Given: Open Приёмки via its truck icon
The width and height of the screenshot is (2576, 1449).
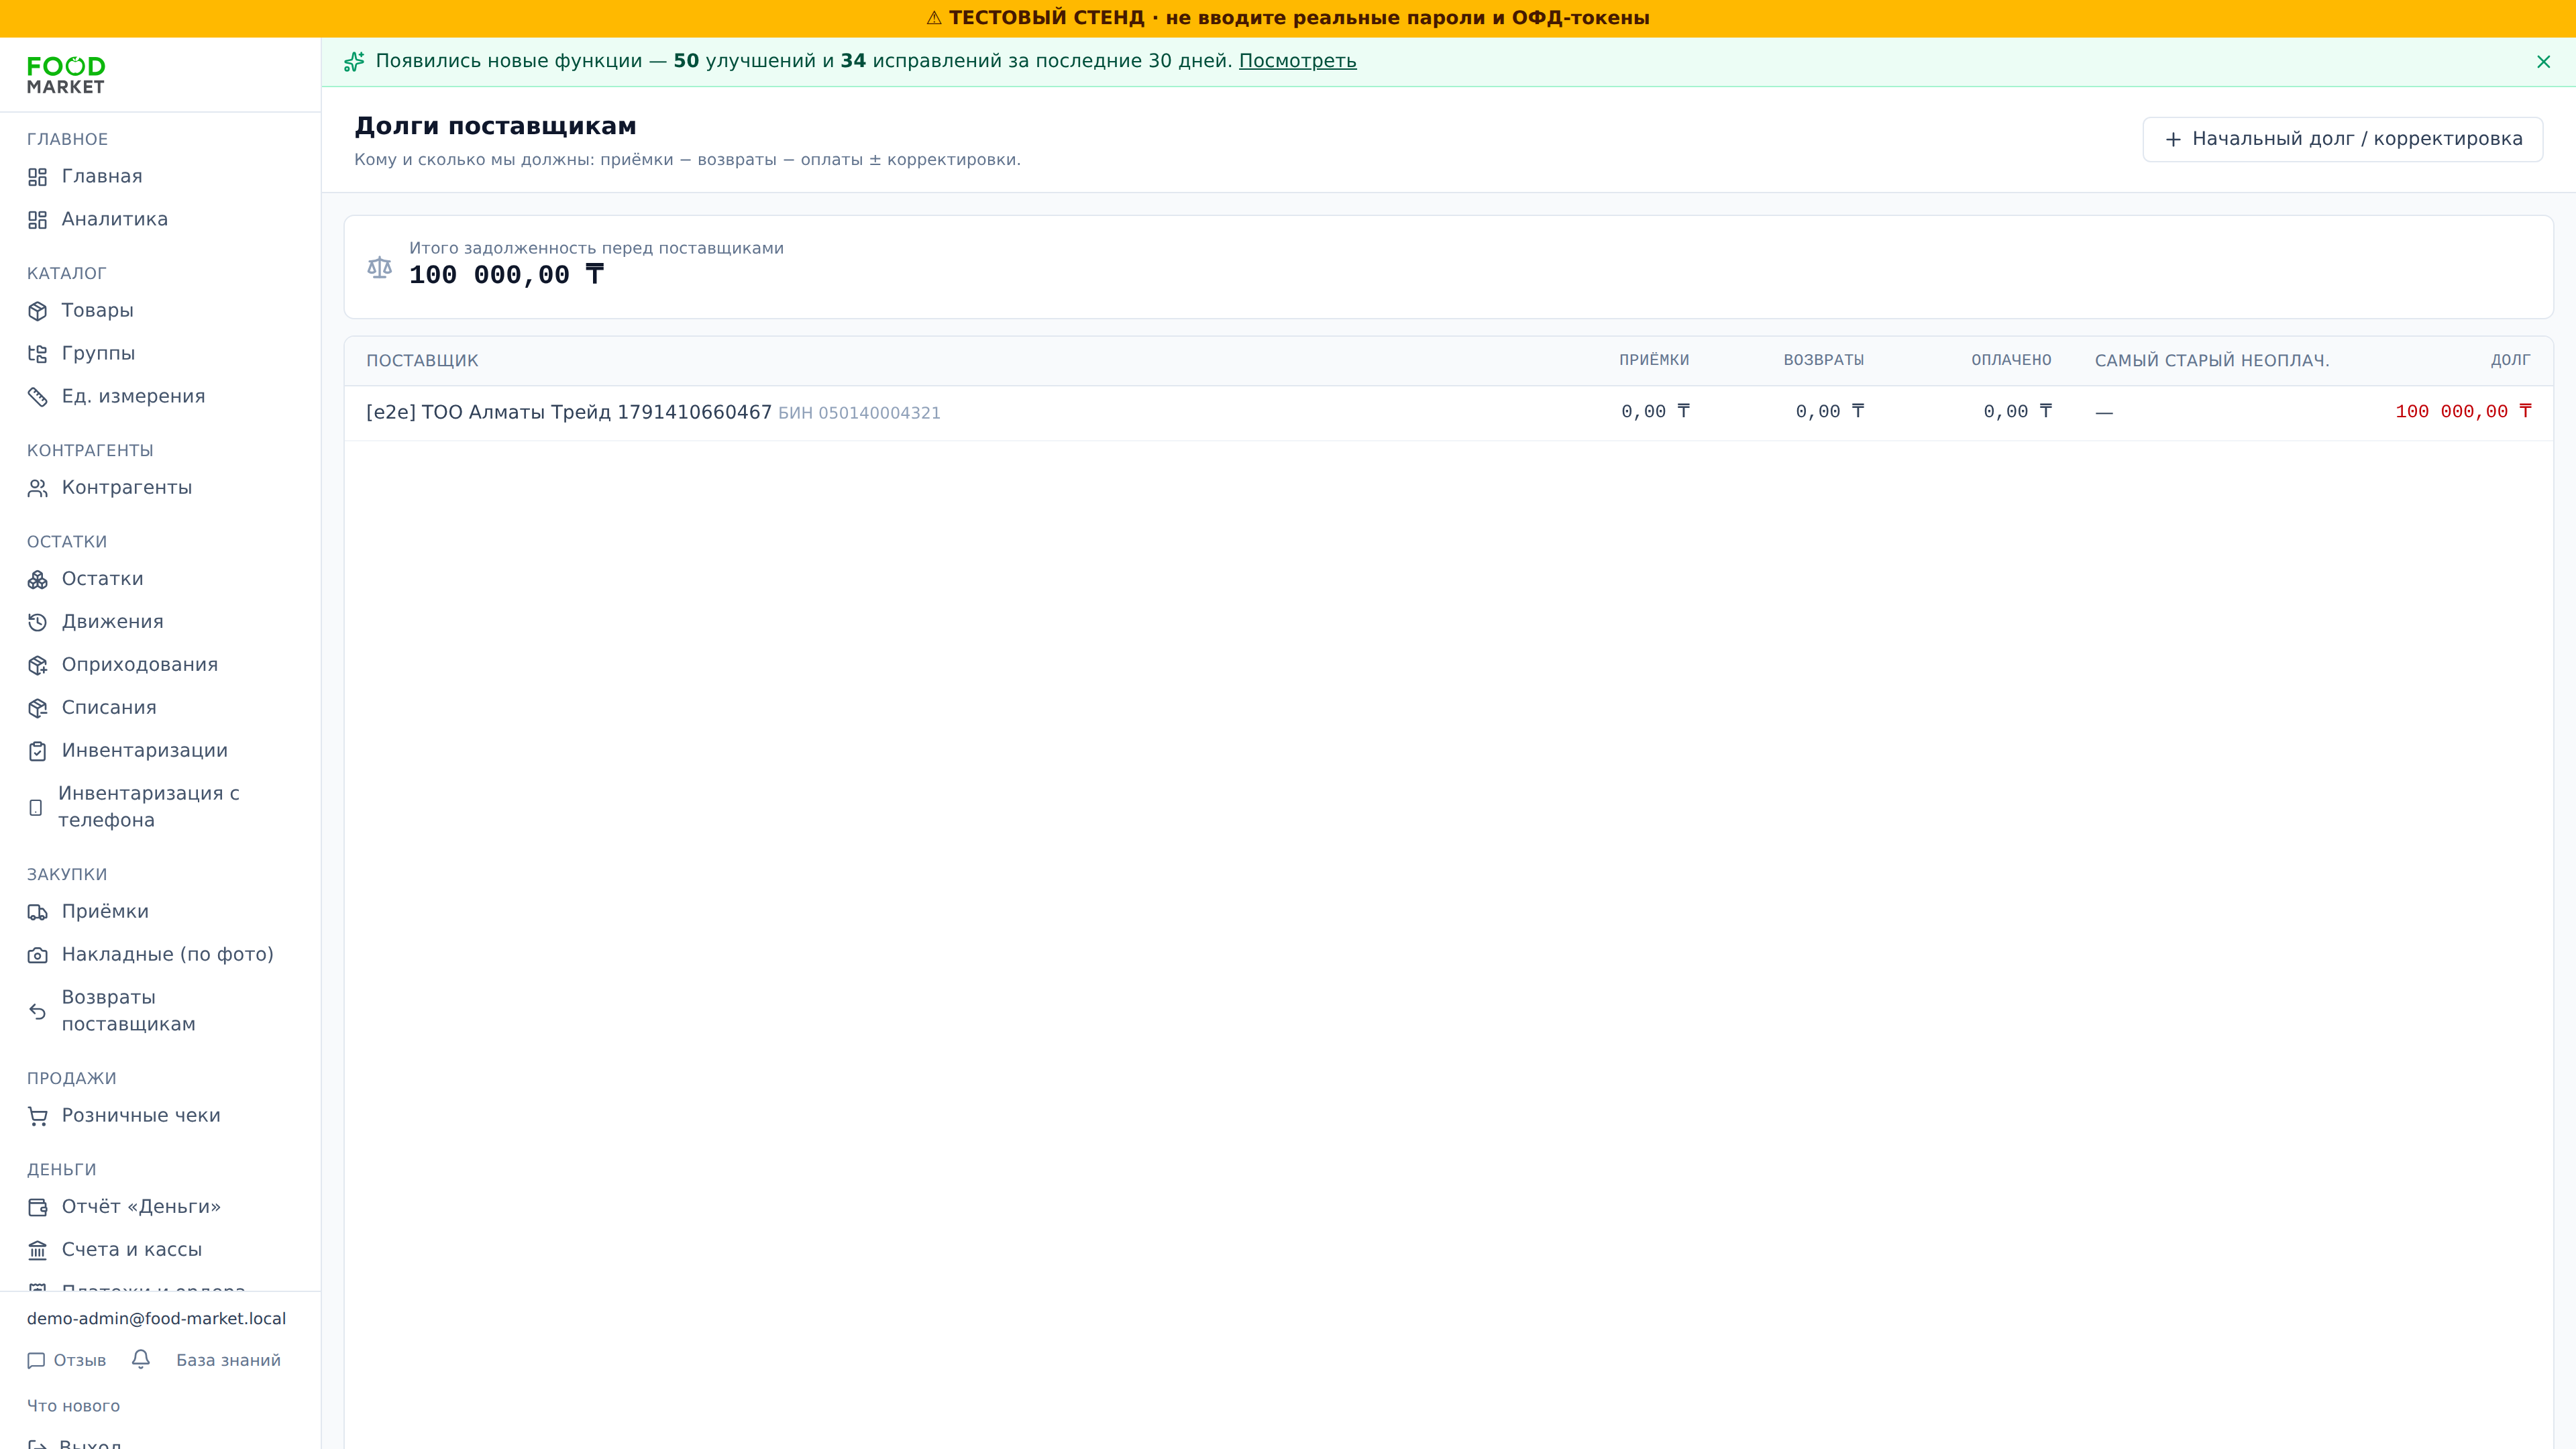Looking at the screenshot, I should (38, 912).
